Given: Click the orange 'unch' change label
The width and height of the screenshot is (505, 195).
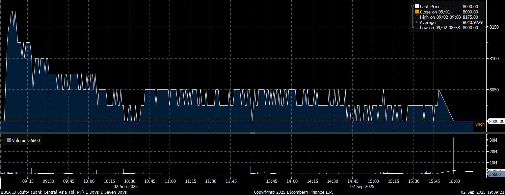Looking at the screenshot, I should click(x=480, y=124).
